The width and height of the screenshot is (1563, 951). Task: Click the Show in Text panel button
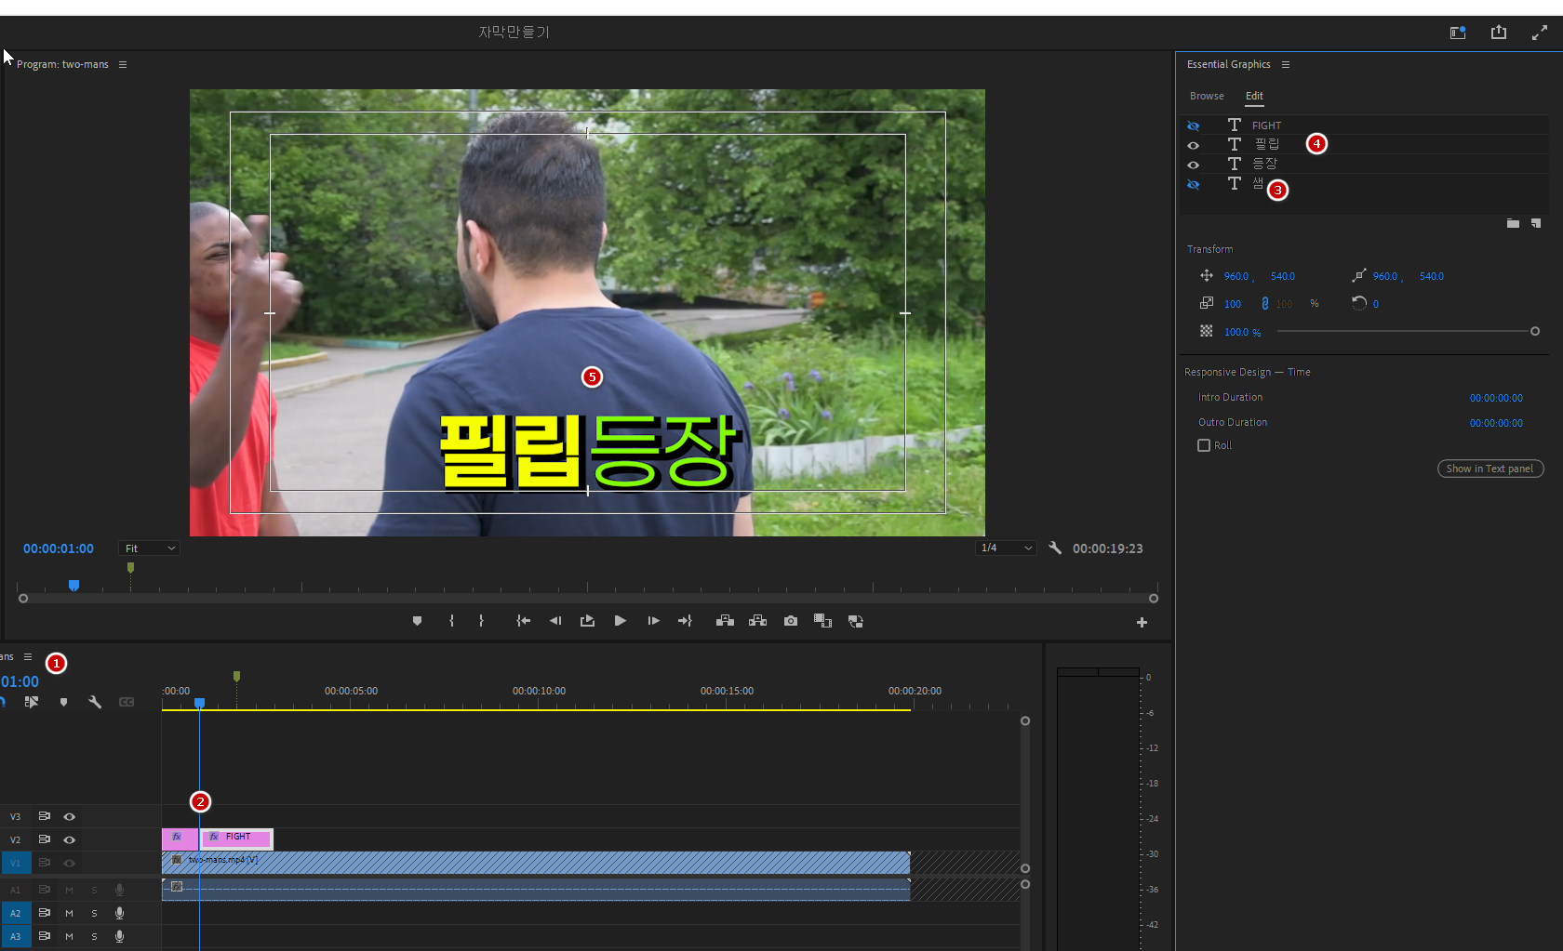click(1490, 469)
